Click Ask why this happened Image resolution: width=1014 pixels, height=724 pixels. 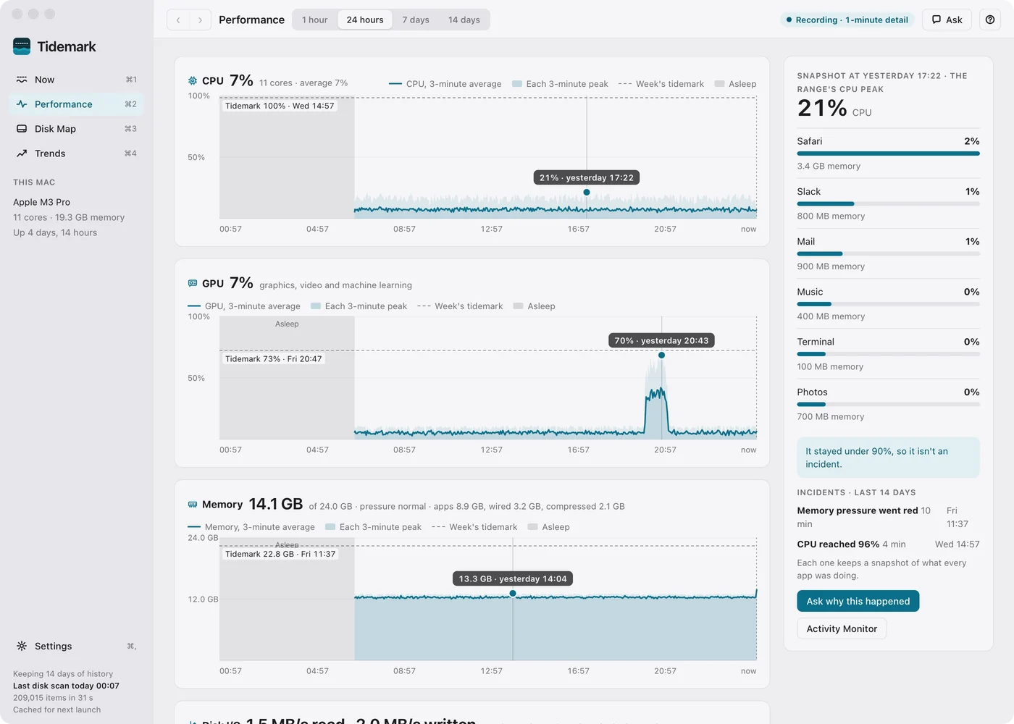[x=858, y=601]
